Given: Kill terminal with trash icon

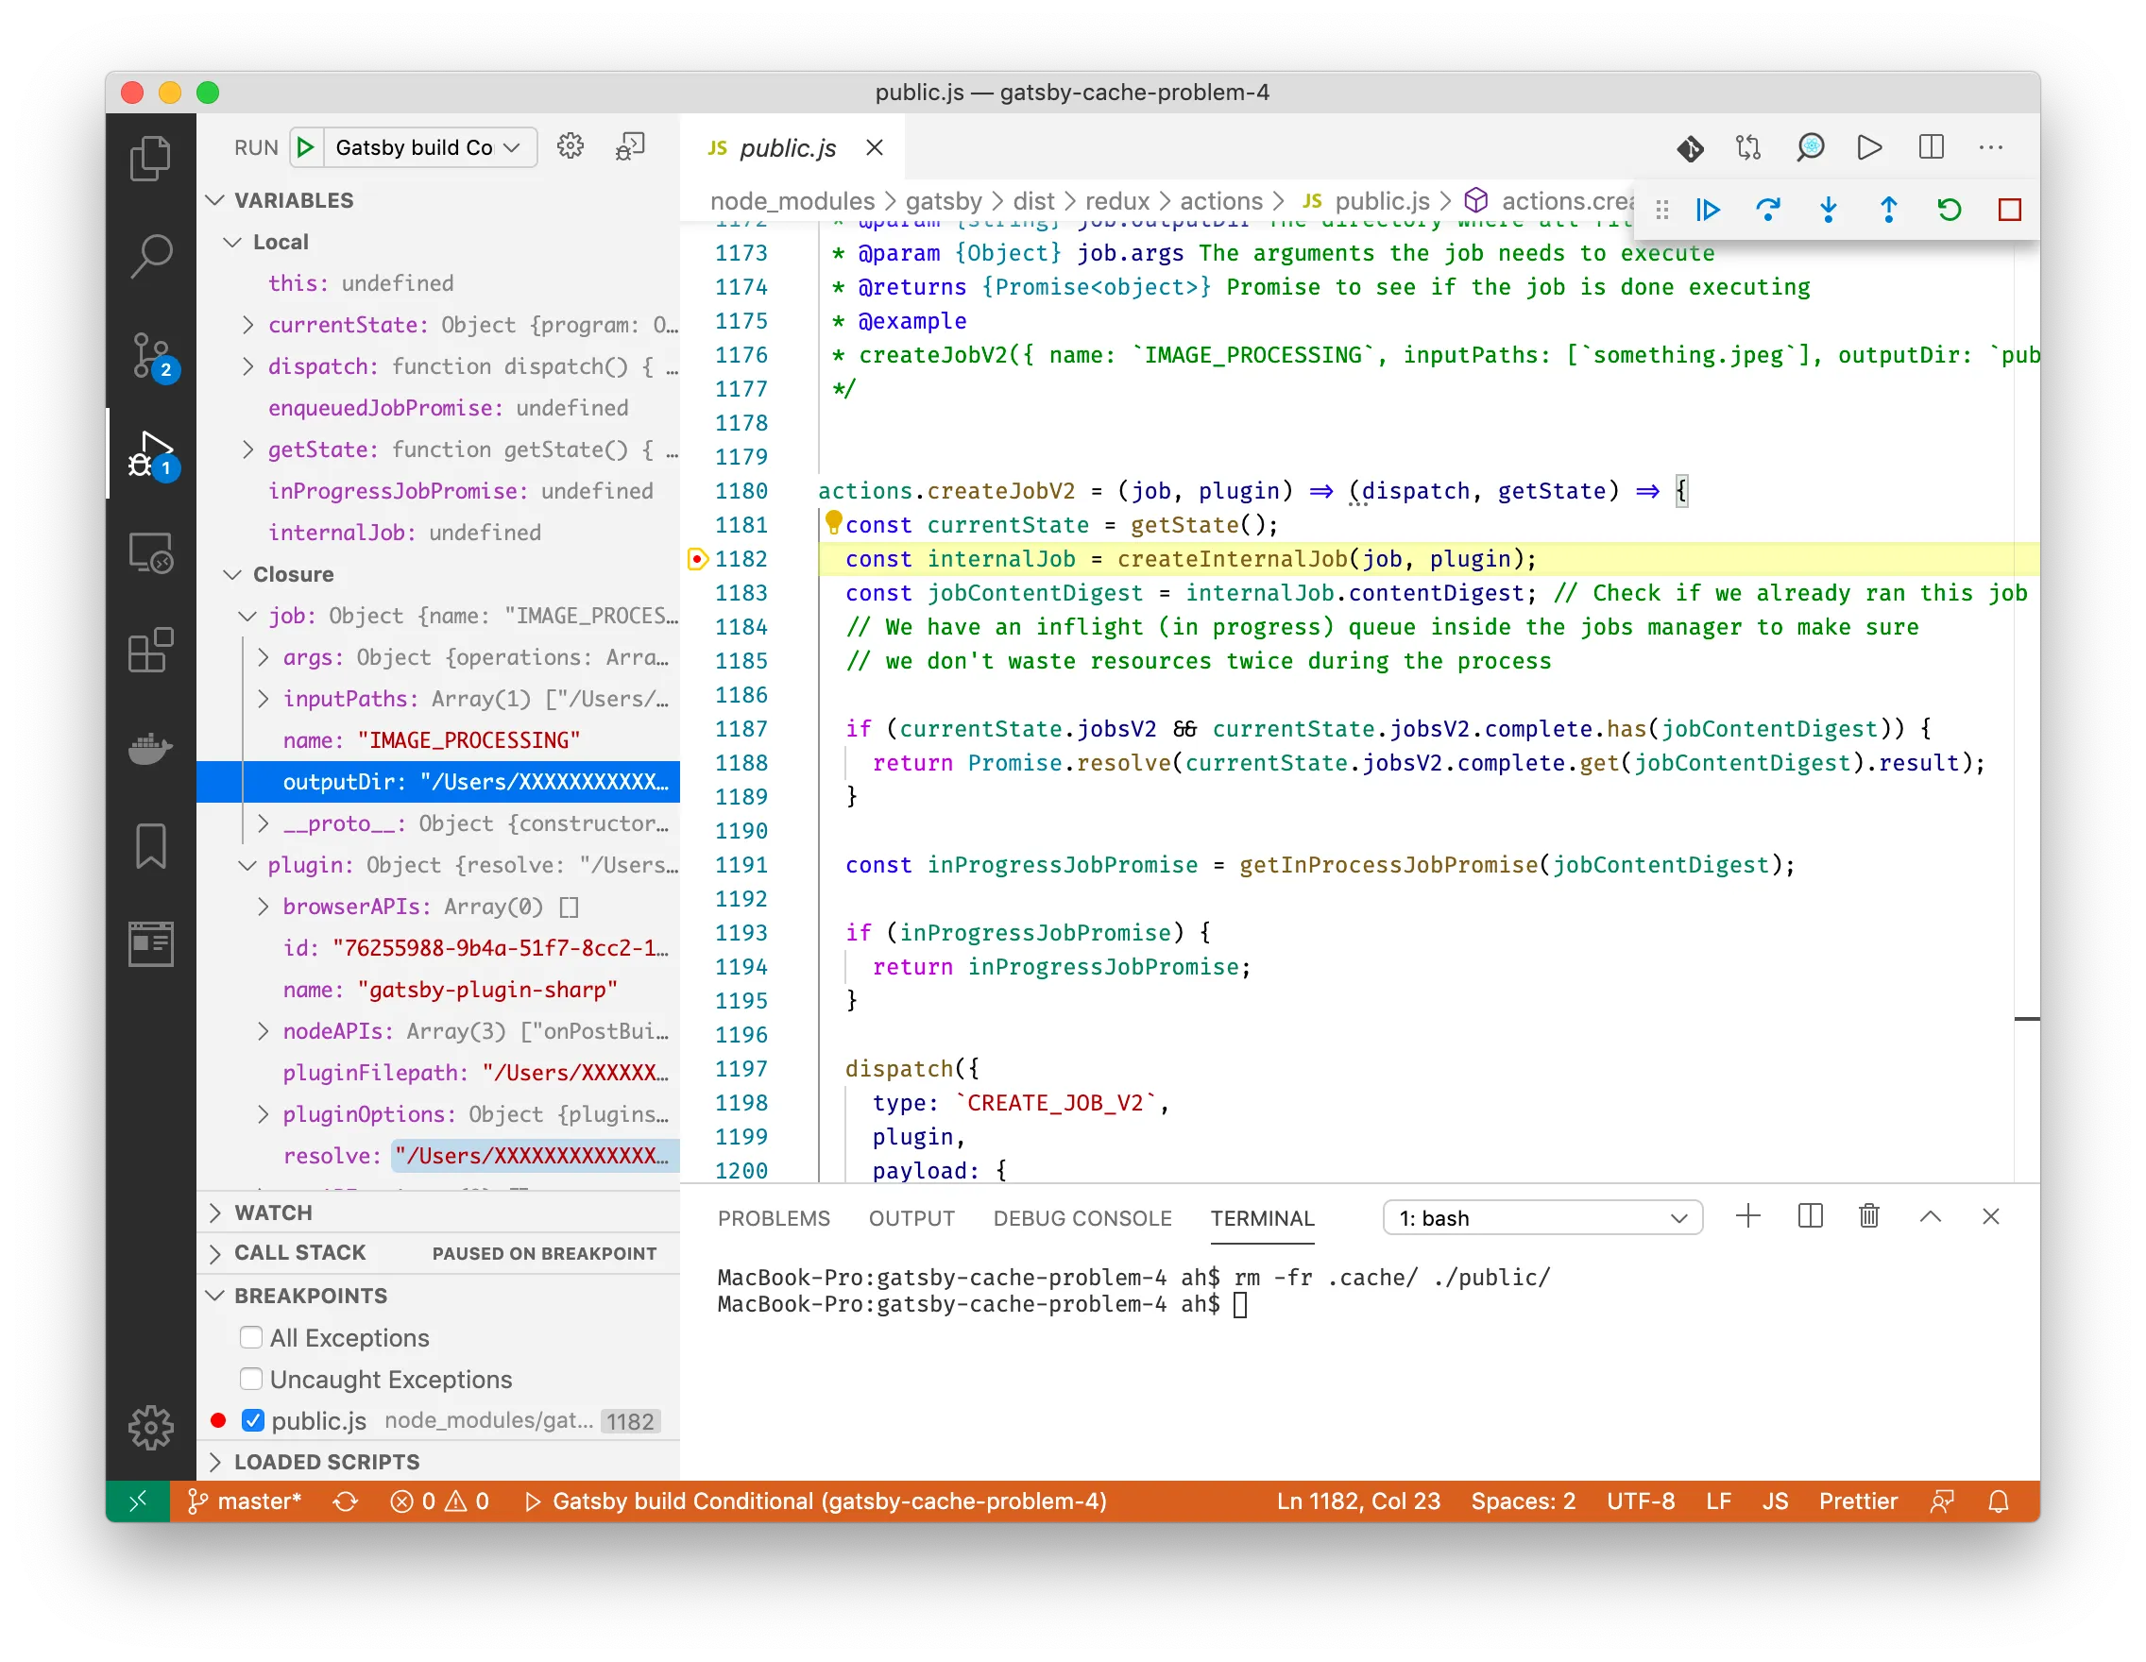Looking at the screenshot, I should (1870, 1217).
